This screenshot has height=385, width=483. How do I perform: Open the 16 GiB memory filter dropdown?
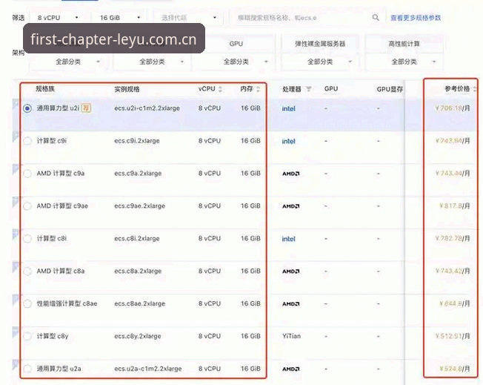tap(119, 18)
